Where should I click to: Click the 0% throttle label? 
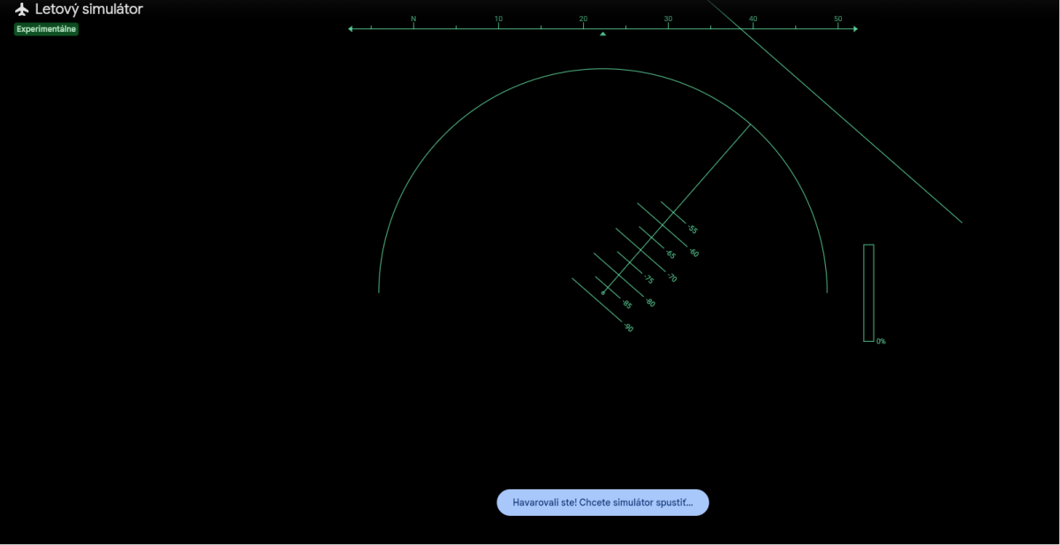coord(881,341)
